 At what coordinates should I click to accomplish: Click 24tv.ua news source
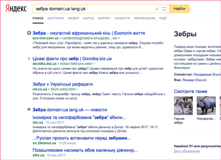[x=38, y=155]
